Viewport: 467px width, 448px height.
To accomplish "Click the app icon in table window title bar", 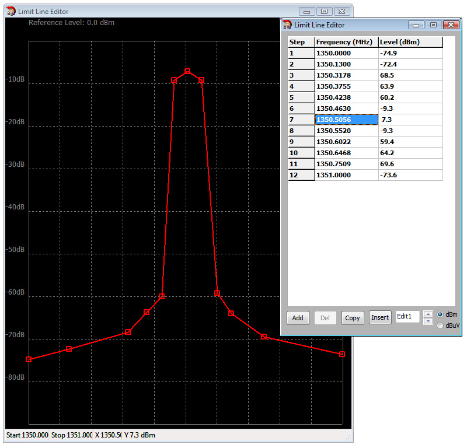I will pyautogui.click(x=287, y=24).
